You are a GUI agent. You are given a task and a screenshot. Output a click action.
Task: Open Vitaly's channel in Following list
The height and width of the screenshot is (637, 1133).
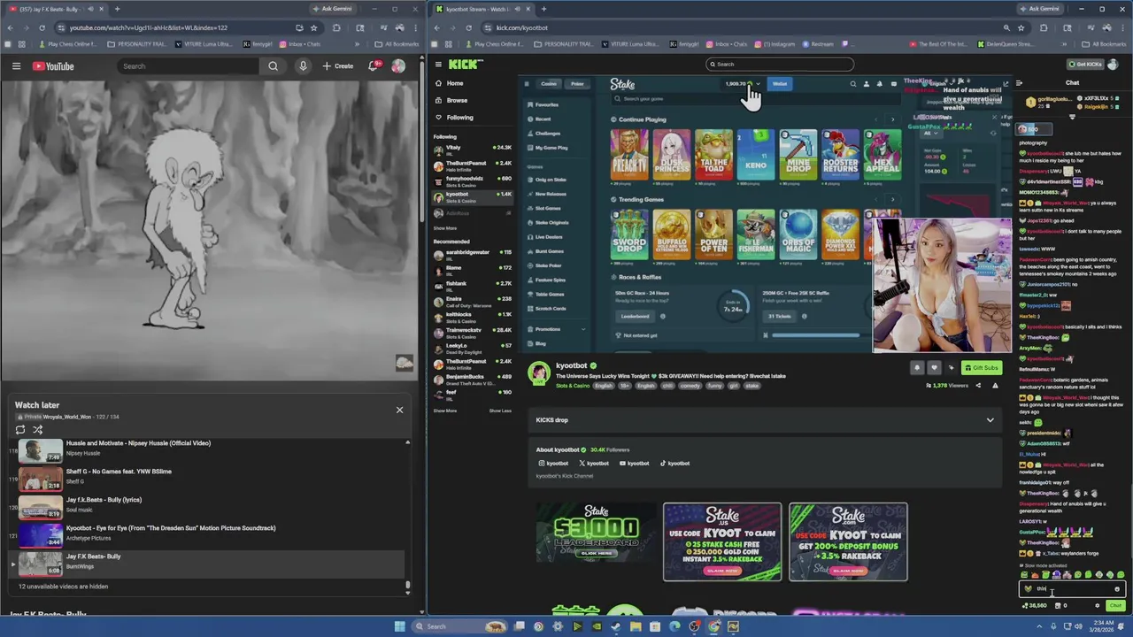click(472, 149)
